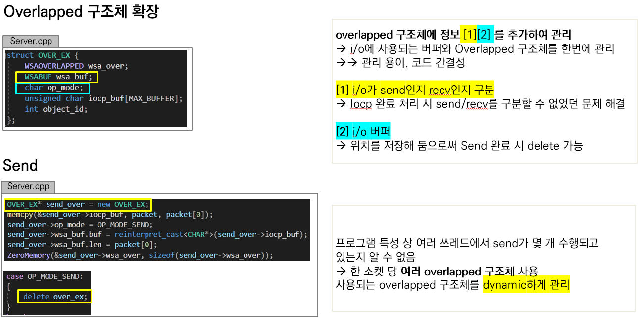Click the 'delete over_ex;' code statement
The image size is (639, 318).
click(55, 297)
